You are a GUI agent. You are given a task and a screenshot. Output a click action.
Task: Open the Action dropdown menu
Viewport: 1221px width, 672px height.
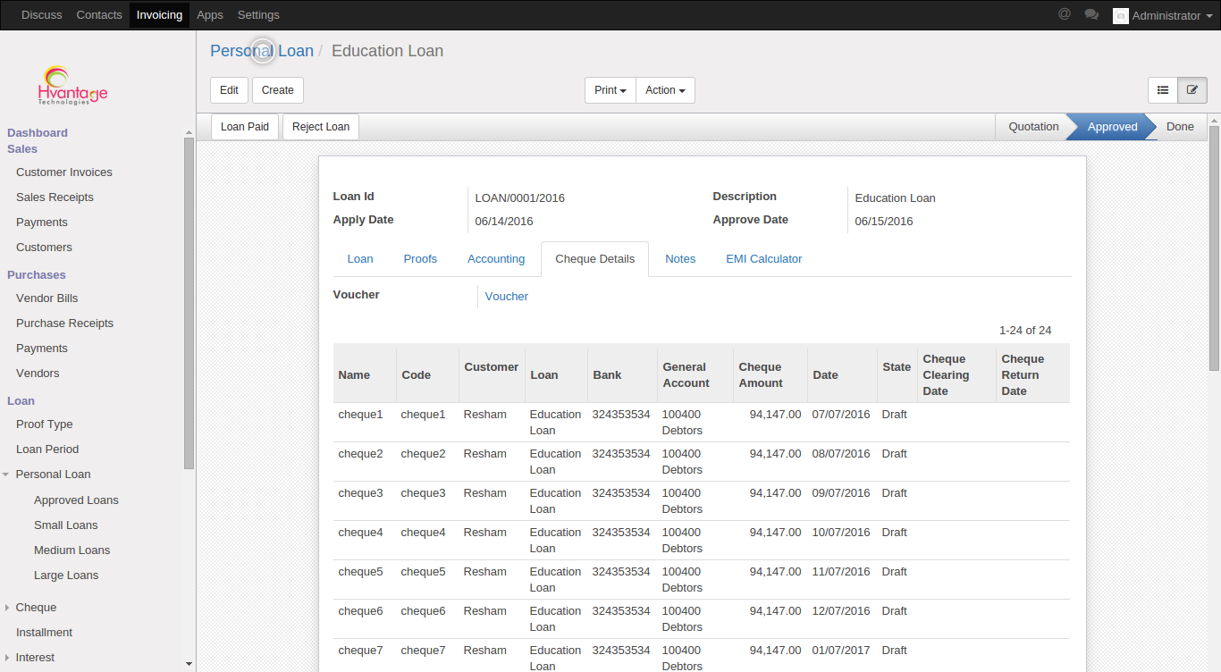point(665,90)
